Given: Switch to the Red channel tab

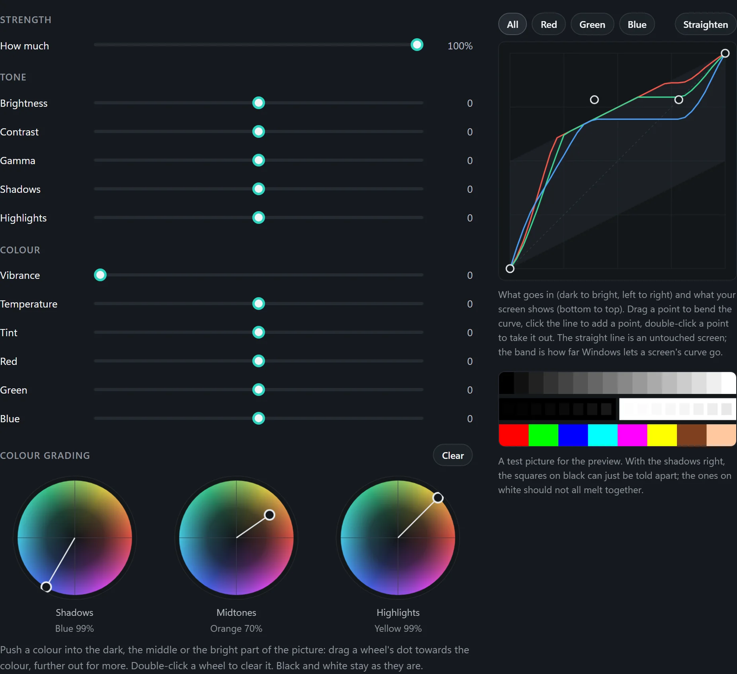Looking at the screenshot, I should (548, 24).
